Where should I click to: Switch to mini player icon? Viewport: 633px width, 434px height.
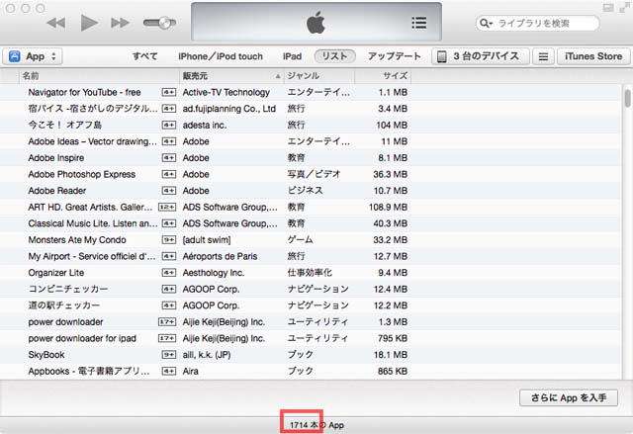coord(608,8)
